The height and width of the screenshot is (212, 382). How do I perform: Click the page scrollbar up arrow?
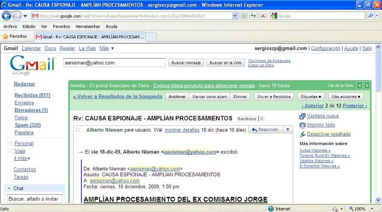point(378,47)
